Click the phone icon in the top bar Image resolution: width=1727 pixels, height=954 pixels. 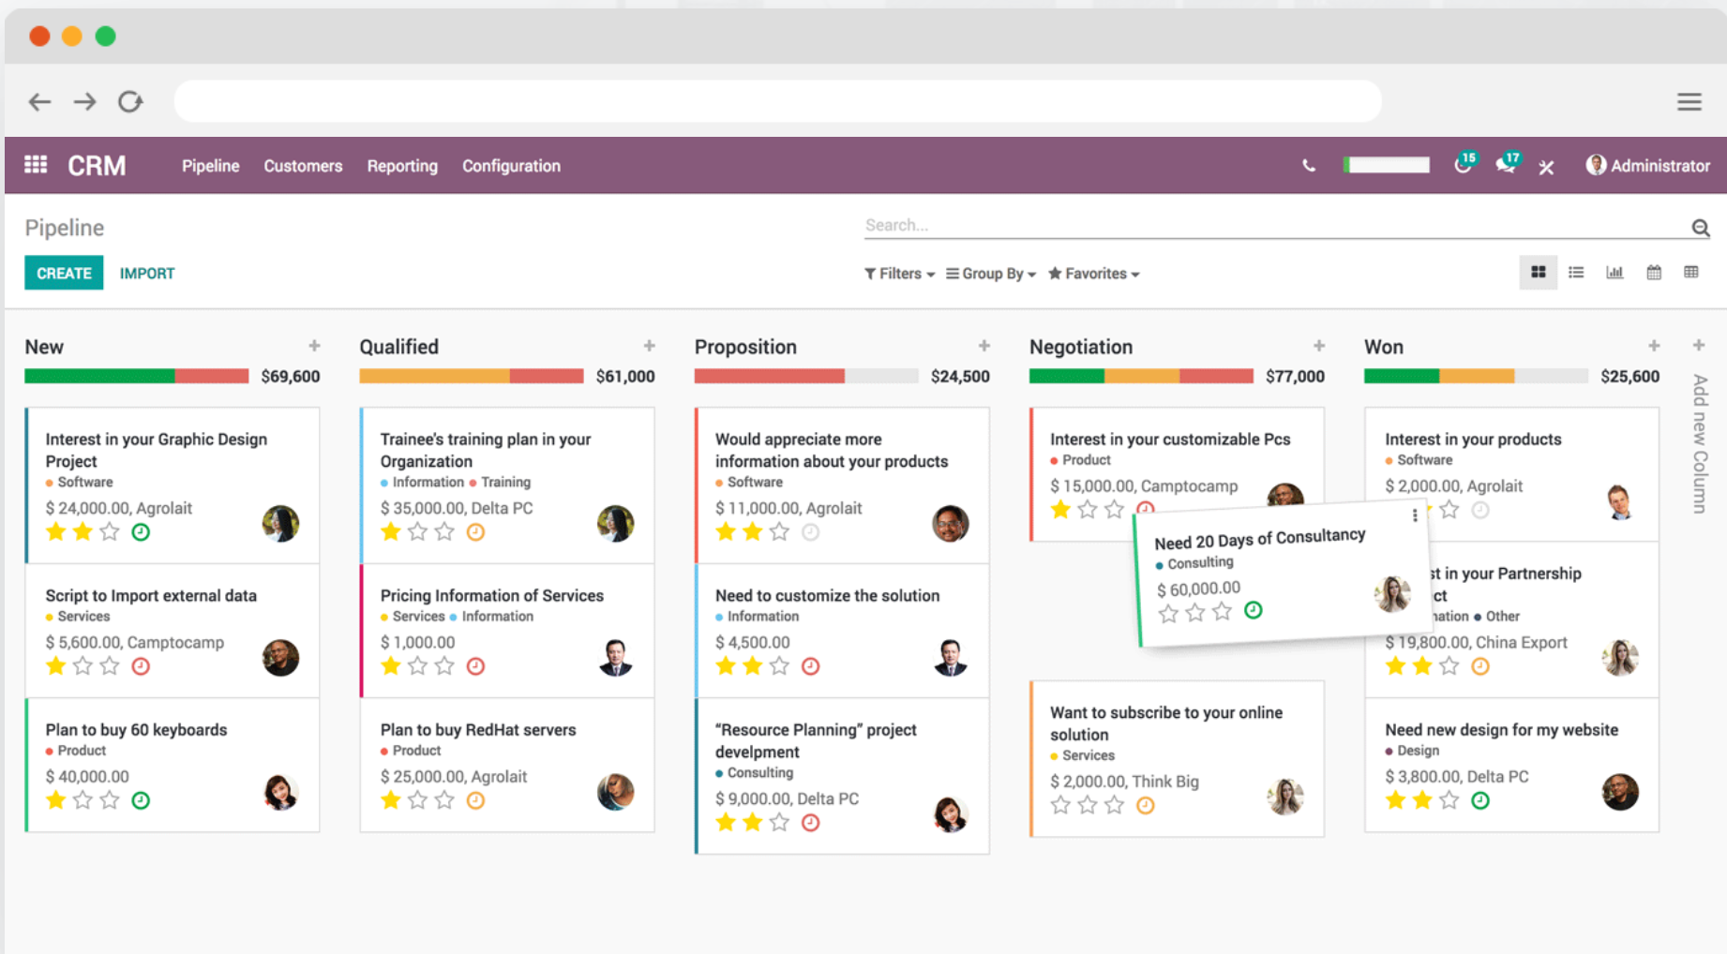click(x=1309, y=166)
